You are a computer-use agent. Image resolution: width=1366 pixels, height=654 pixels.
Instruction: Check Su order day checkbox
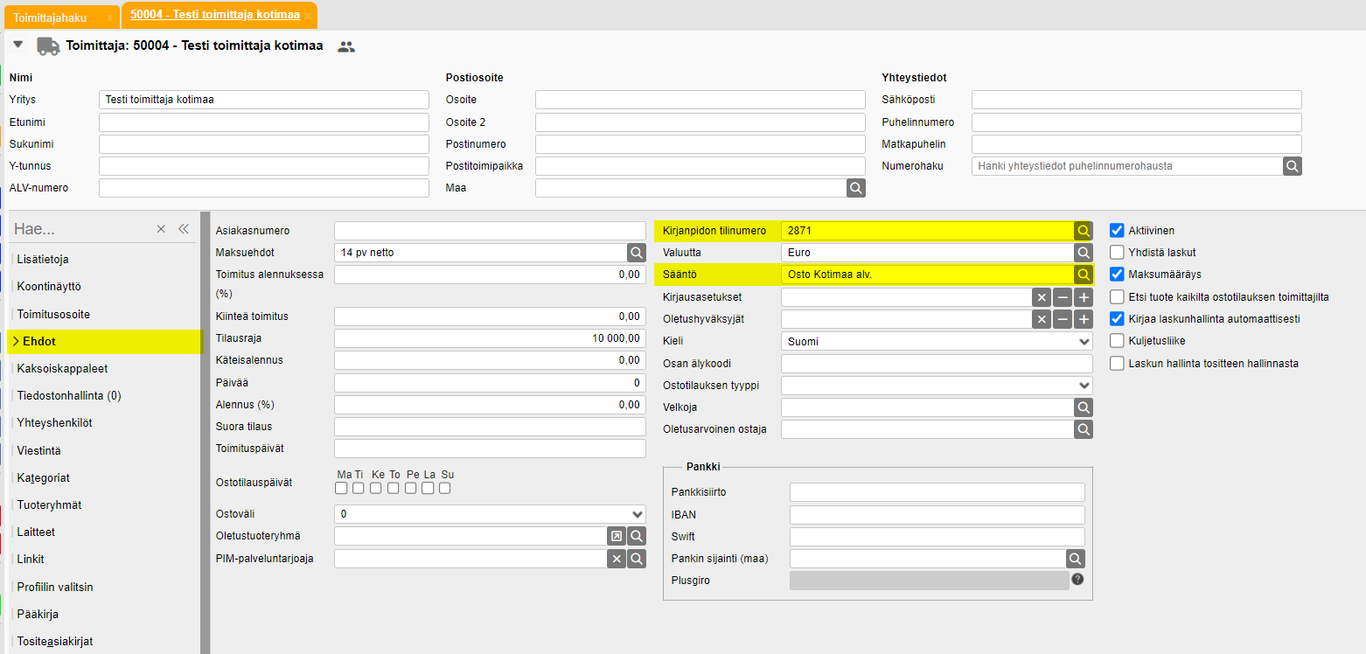click(x=445, y=488)
